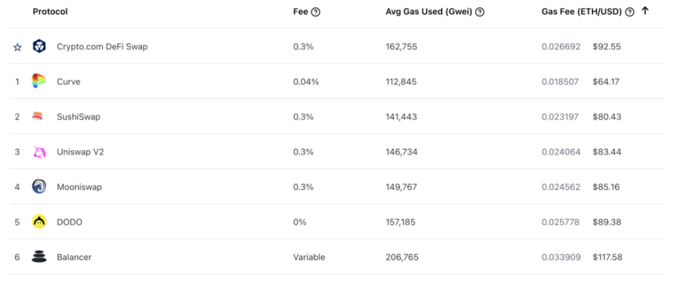Select the DODO $89.38 gas fee cell

(x=606, y=222)
